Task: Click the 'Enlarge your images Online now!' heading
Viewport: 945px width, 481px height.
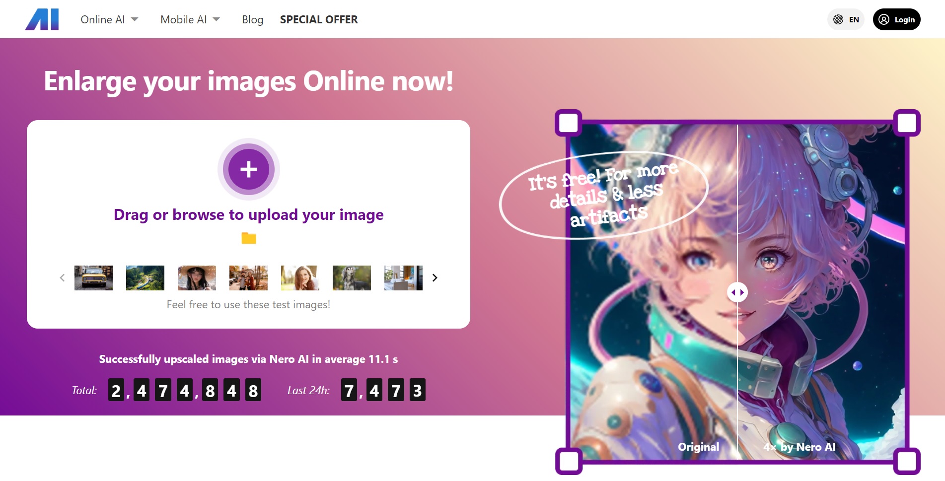Action: [248, 81]
